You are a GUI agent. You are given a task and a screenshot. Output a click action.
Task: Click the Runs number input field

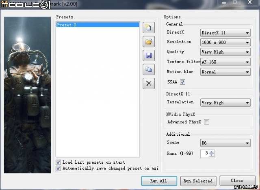point(205,154)
